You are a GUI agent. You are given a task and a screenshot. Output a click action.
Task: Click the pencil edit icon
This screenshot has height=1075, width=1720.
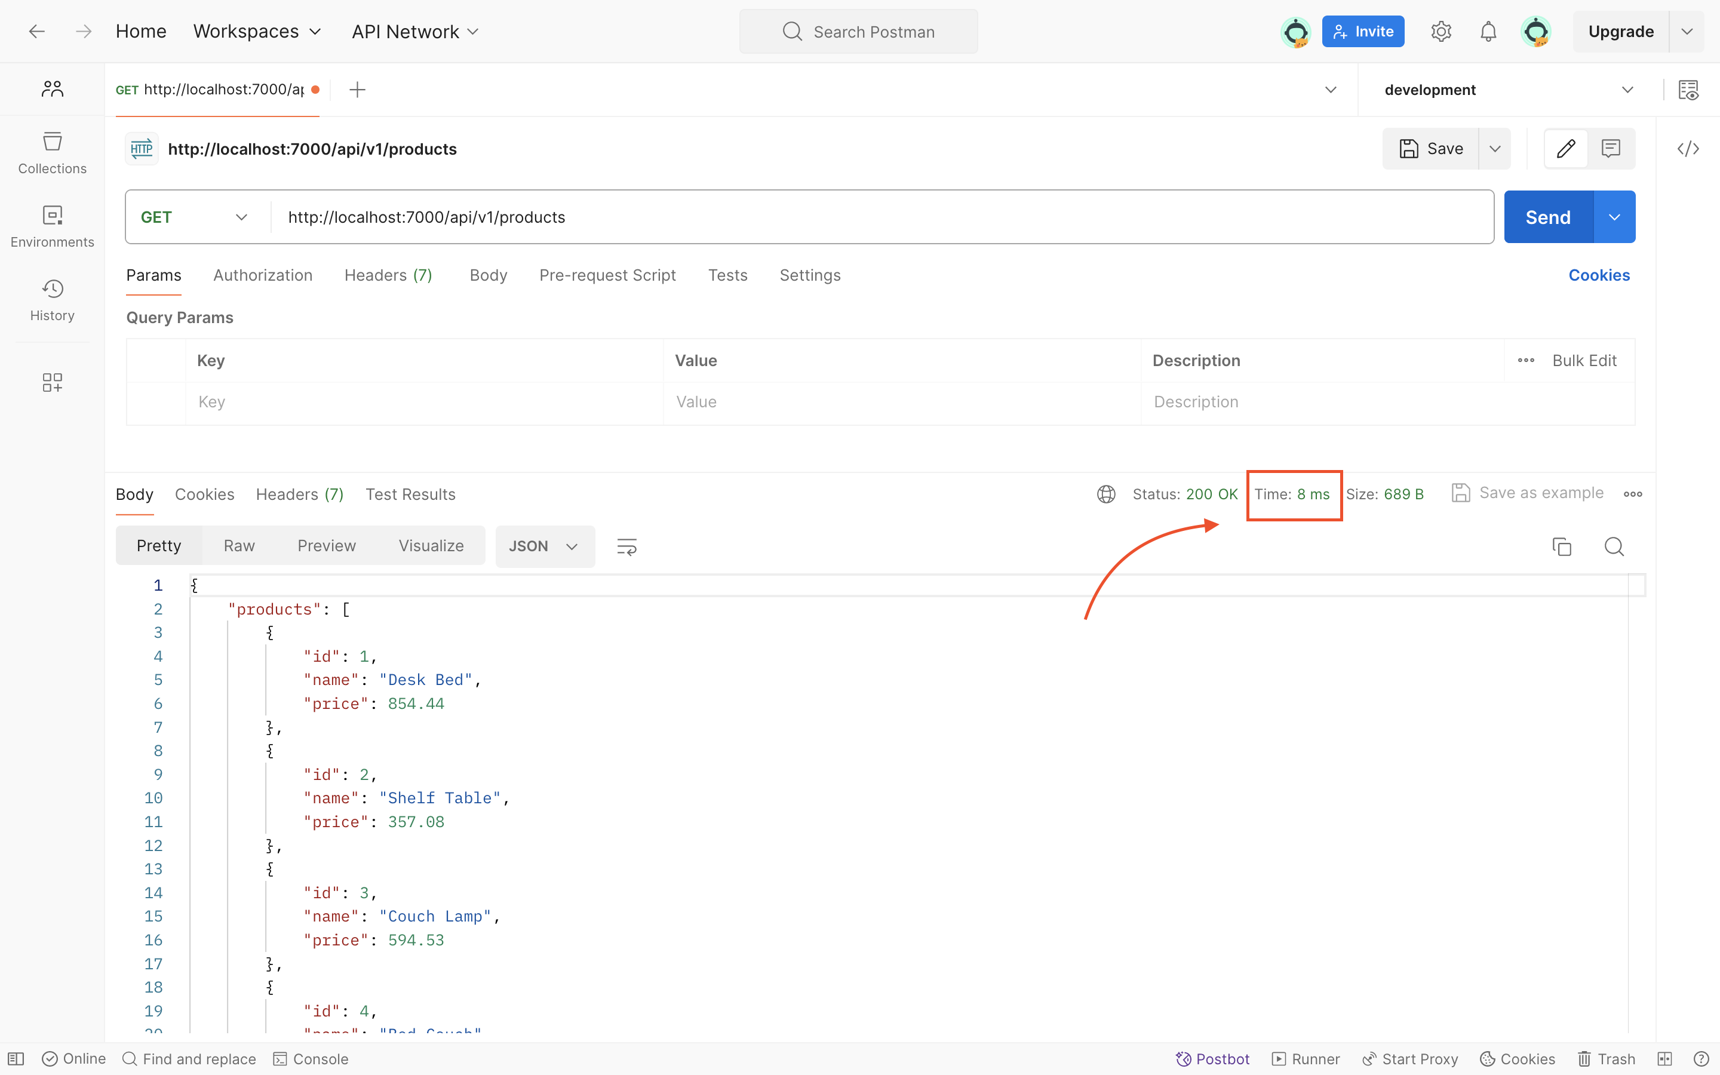tap(1566, 149)
